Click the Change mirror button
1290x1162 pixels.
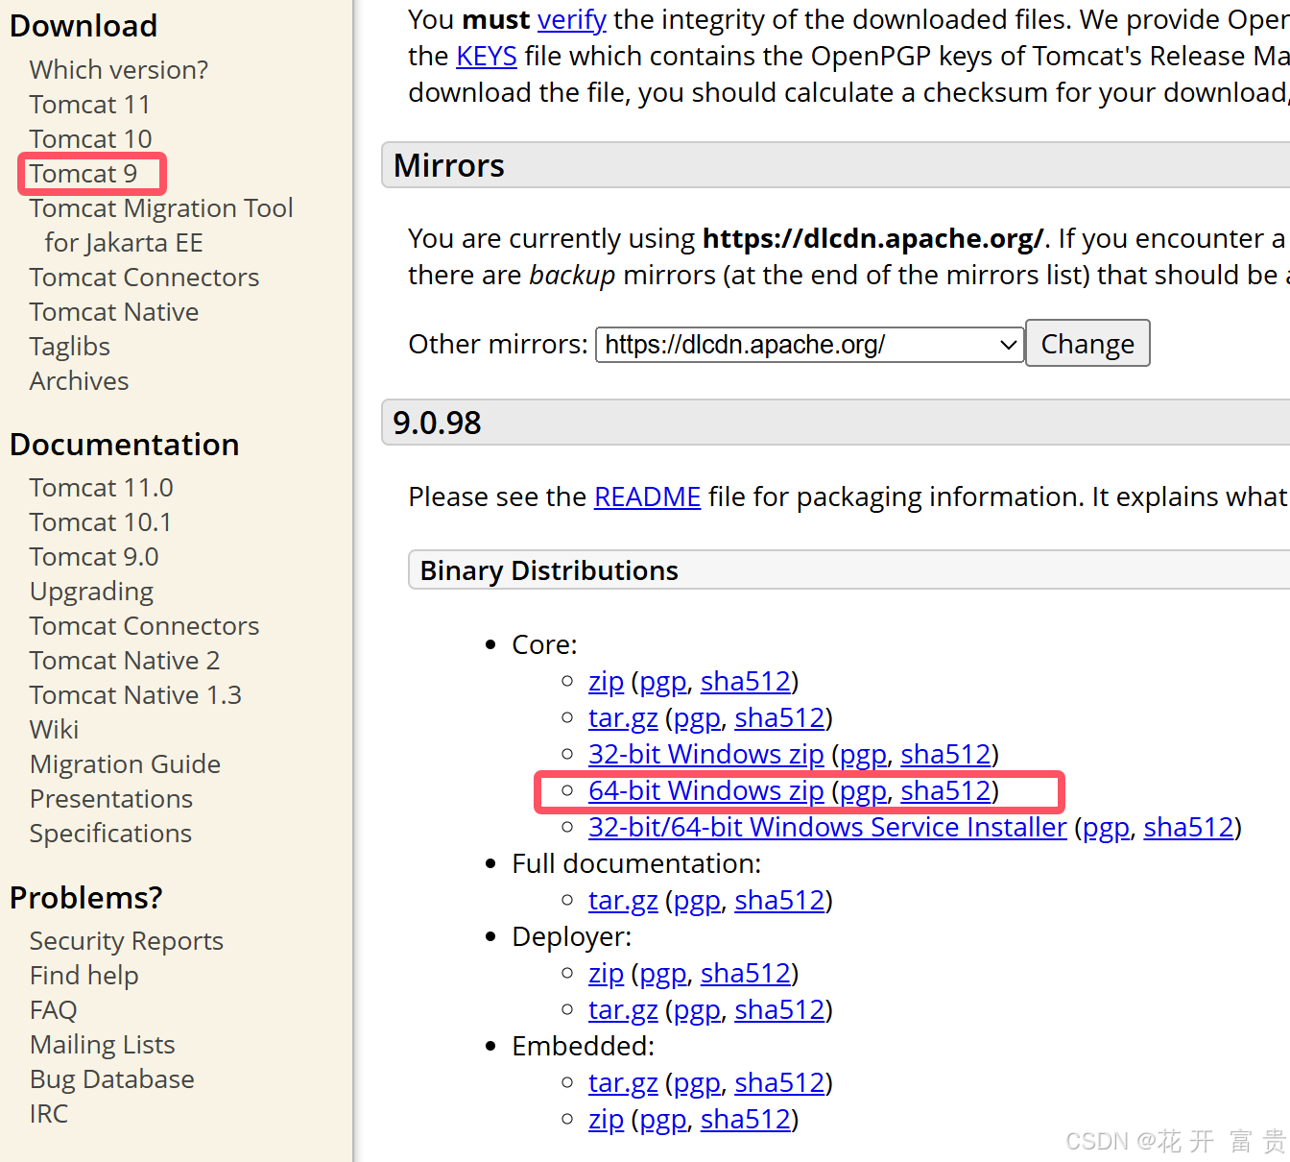(1087, 344)
